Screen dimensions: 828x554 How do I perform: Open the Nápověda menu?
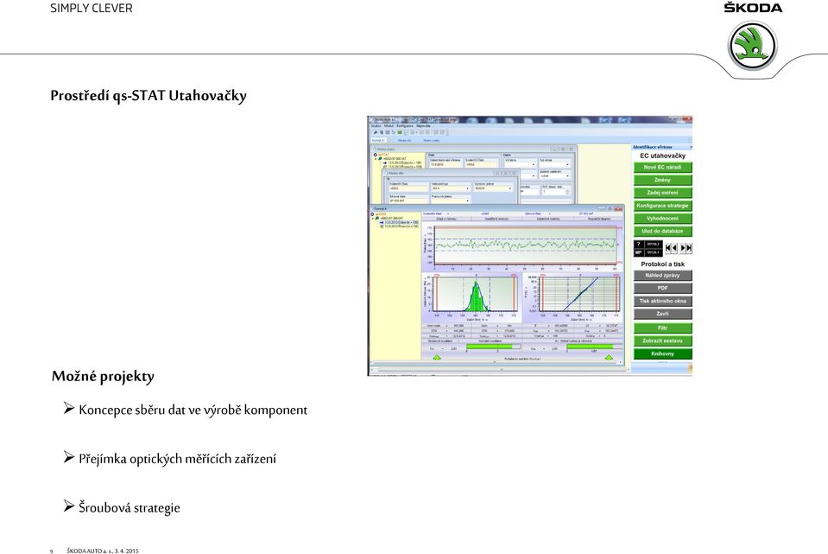424,126
